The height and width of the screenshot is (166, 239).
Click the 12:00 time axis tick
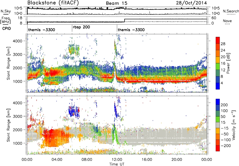pyautogui.click(x=117, y=160)
